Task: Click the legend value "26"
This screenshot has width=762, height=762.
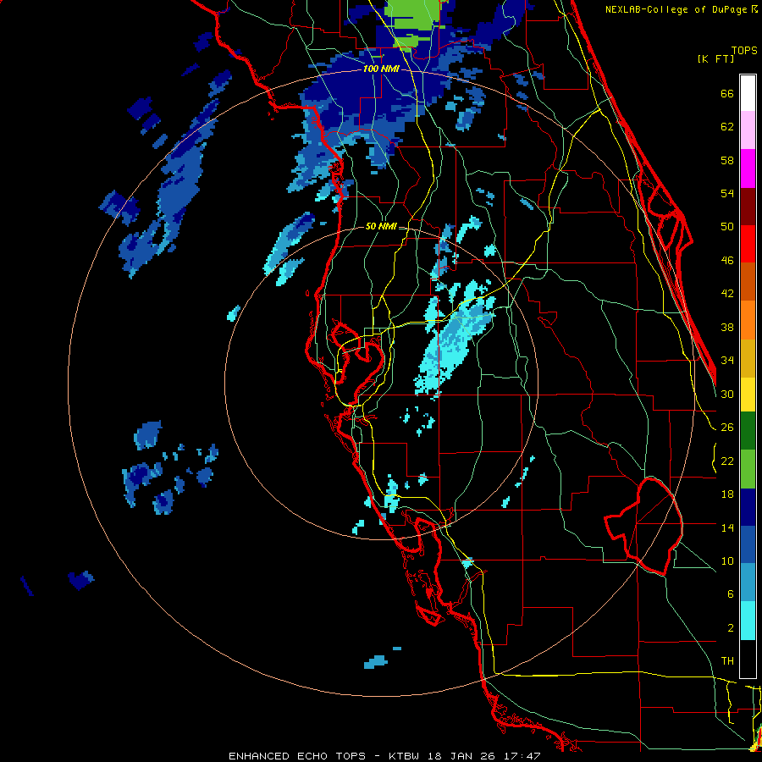Action: coord(727,428)
